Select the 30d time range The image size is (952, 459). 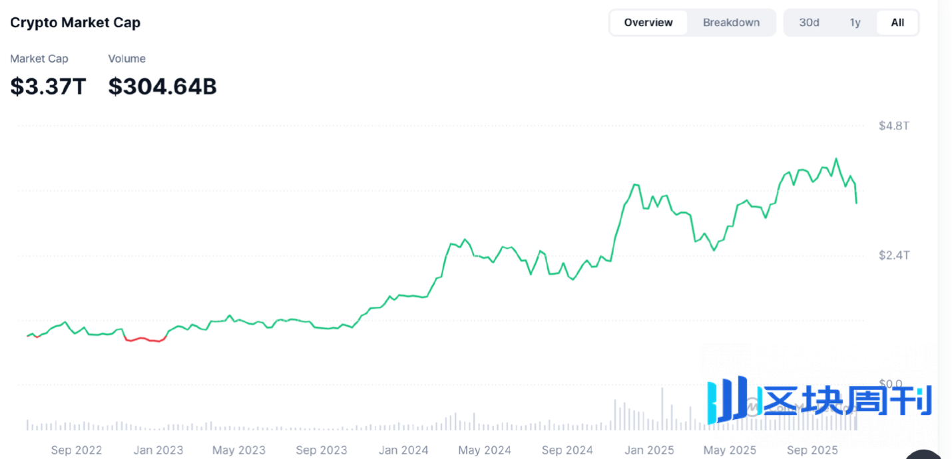pyautogui.click(x=809, y=23)
